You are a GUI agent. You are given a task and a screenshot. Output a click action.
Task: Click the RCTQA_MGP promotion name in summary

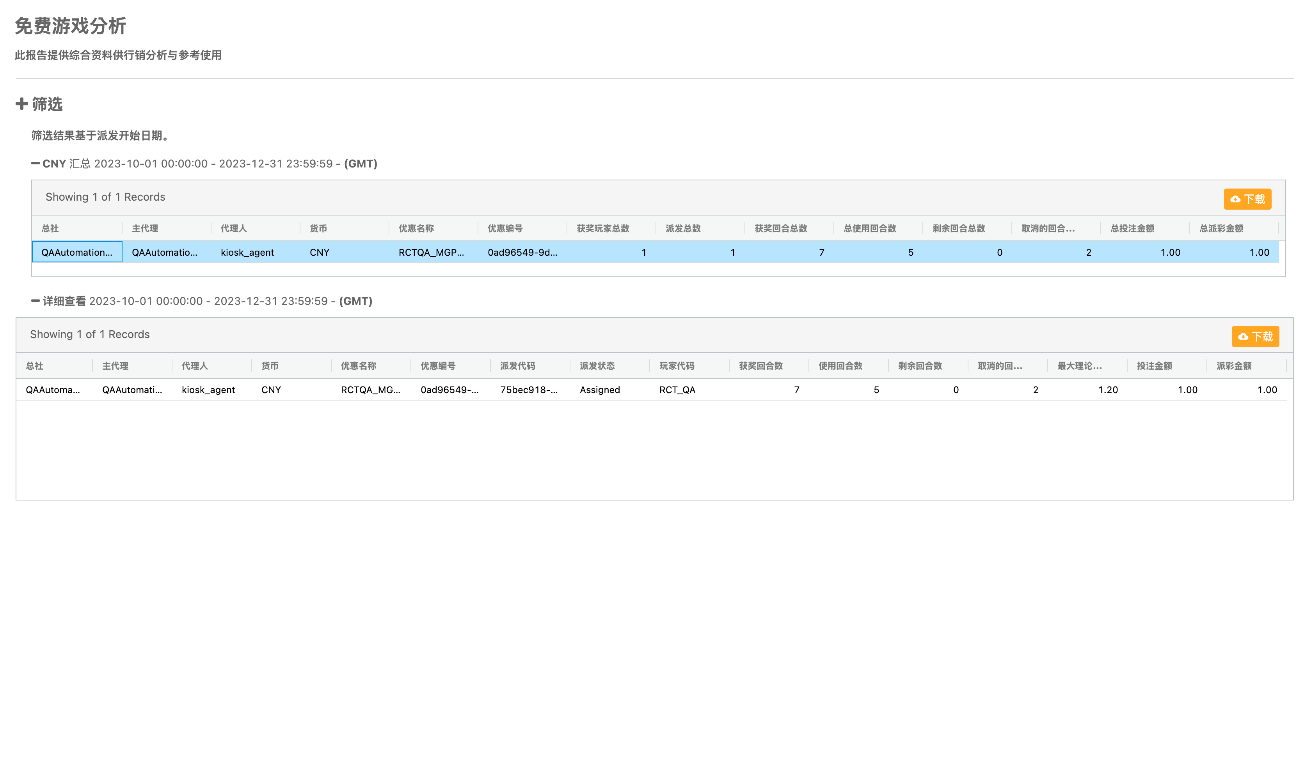431,252
